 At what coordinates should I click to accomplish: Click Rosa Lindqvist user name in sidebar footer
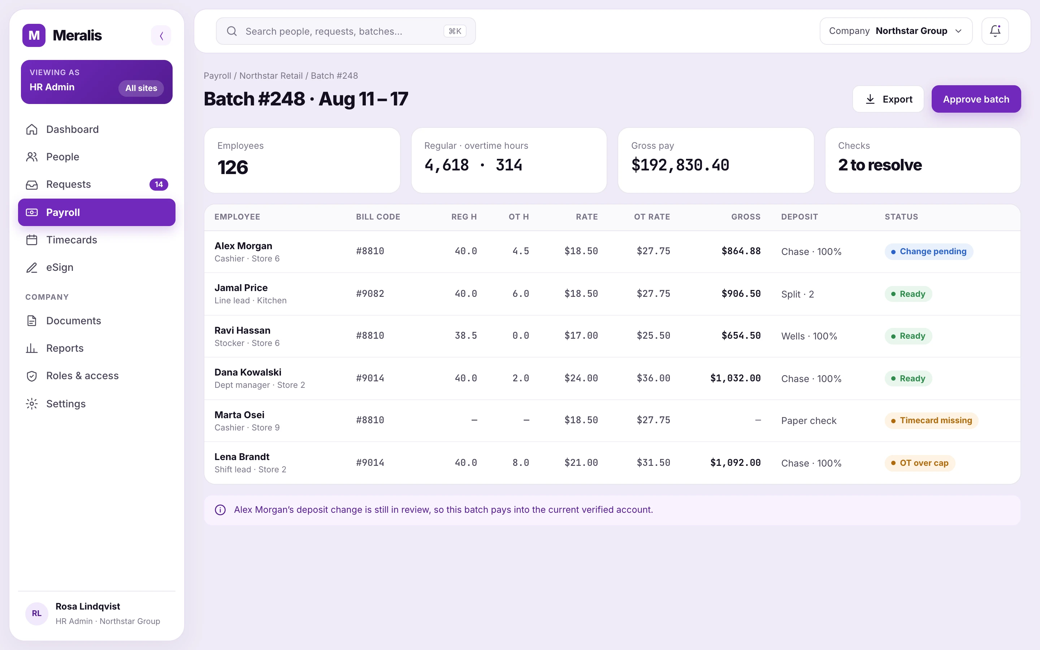(88, 606)
